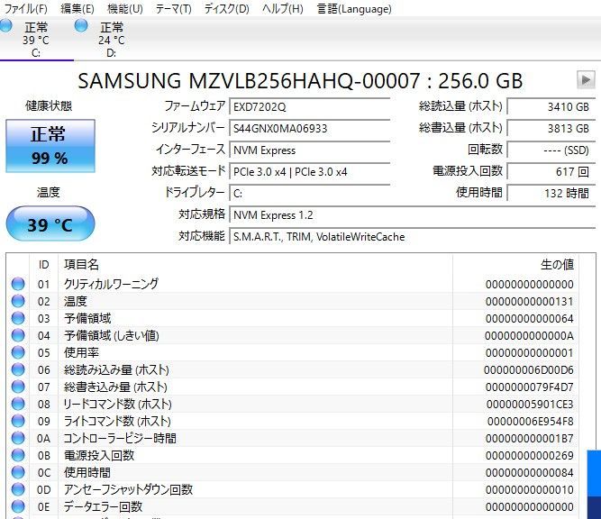This screenshot has width=601, height=519.
Task: Select the 温度 item name in row 02
Action: pyautogui.click(x=76, y=301)
